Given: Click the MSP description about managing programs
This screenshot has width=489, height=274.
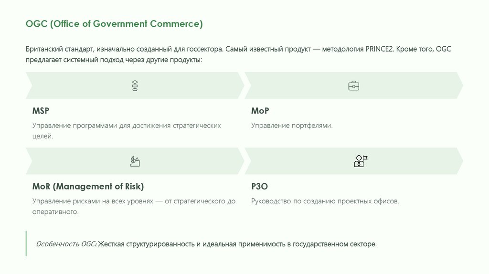Looking at the screenshot, I should point(127,130).
